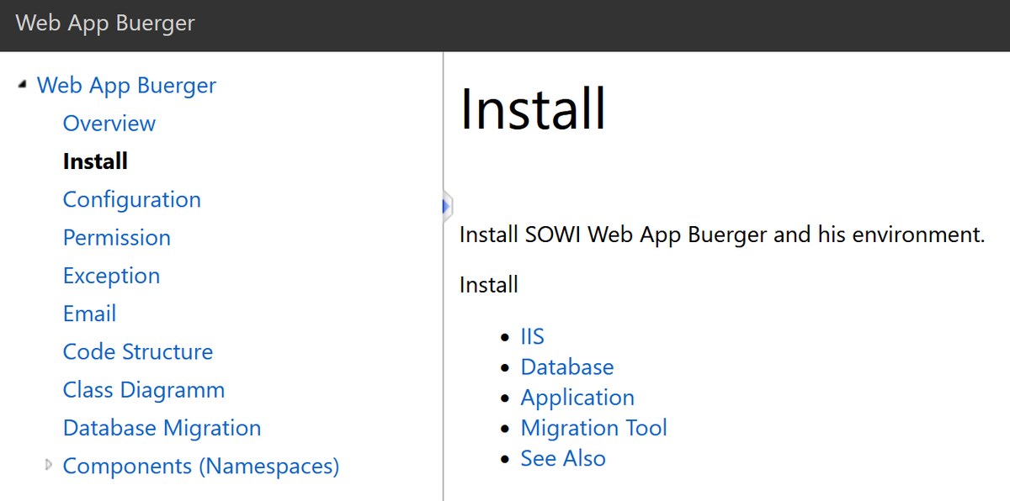Open the Web App Buerger root page
Viewport: 1010px width, 501px height.
126,85
